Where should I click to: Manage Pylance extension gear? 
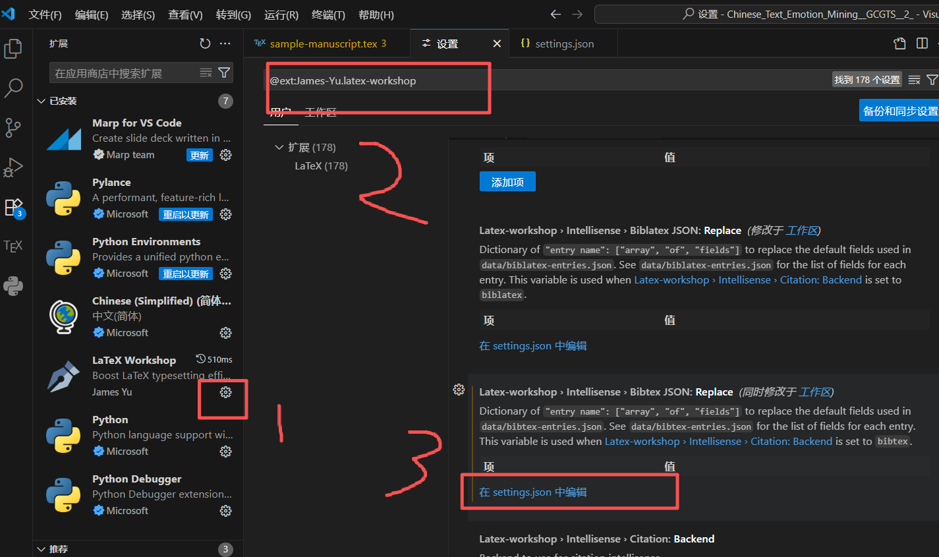click(x=225, y=214)
